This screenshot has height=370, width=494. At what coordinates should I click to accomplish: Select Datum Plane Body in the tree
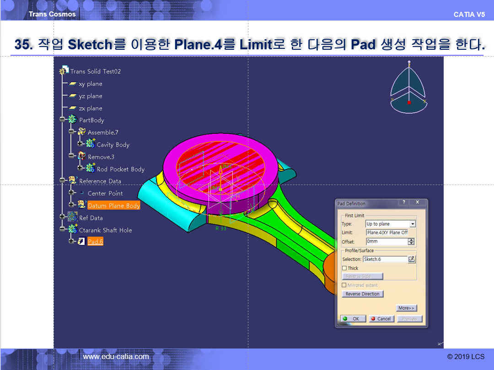pos(113,206)
